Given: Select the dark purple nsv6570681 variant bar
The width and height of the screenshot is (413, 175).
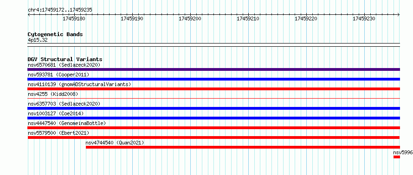Looking at the screenshot, I should [x=213, y=69].
